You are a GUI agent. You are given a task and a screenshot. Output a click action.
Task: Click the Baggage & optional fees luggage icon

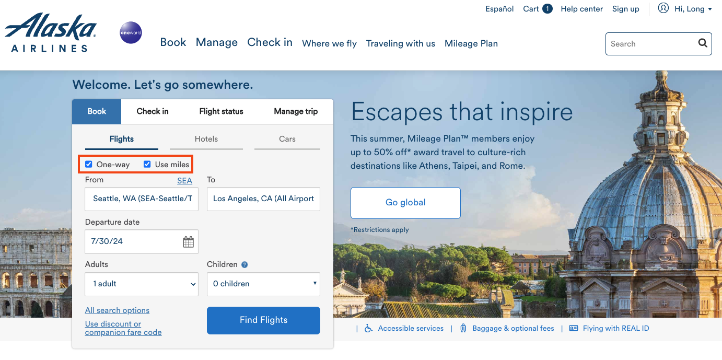[x=463, y=328]
